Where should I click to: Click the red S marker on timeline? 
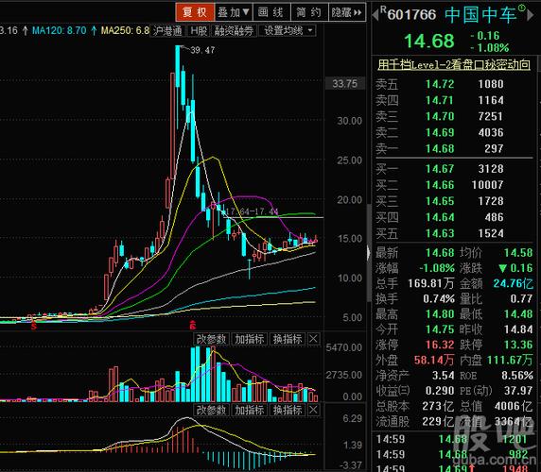[x=34, y=326]
